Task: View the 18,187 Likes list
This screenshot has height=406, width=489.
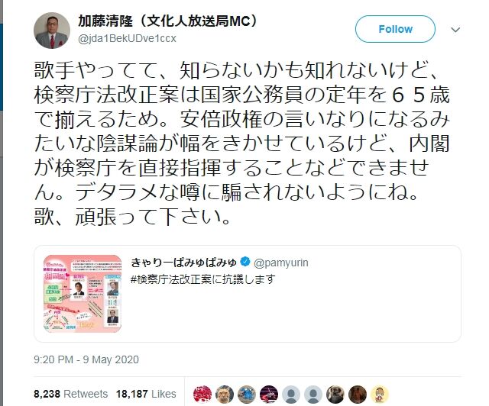Action: [146, 394]
